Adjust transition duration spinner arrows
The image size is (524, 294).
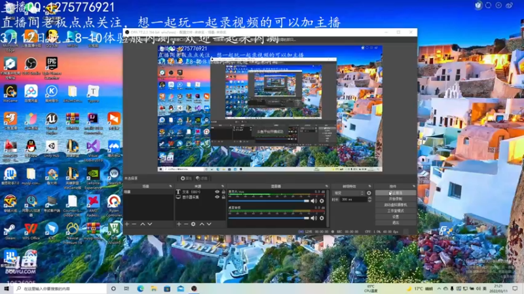tap(369, 199)
